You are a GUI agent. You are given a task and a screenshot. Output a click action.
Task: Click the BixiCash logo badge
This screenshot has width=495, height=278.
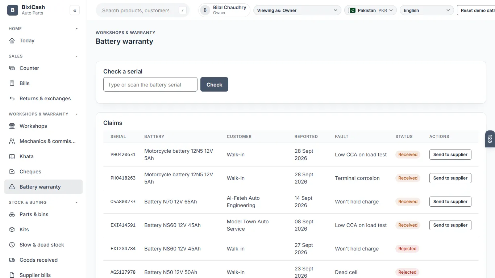[13, 10]
